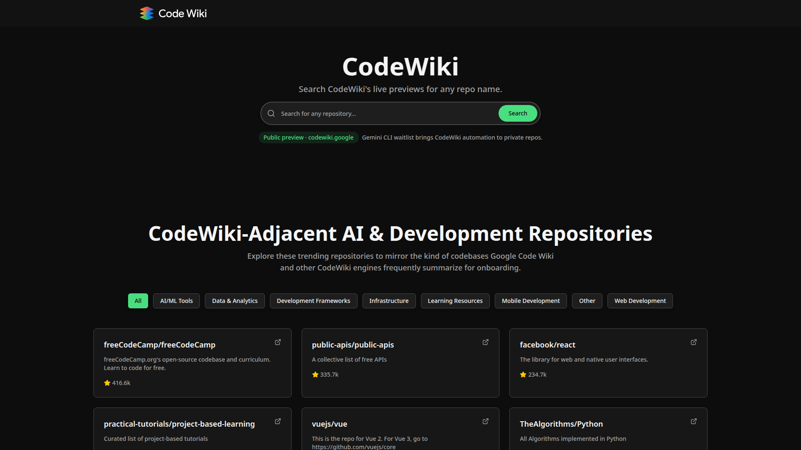Open external link icon for TheAlgorithms/Python
Viewport: 801px width, 450px height.
[x=694, y=421]
